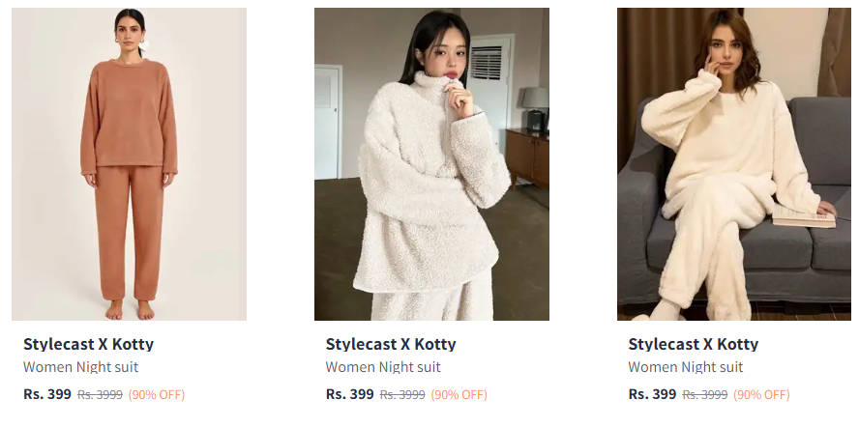Select Women Night suit text below sofa photo
Screen dimensions: 859x427
tap(685, 367)
